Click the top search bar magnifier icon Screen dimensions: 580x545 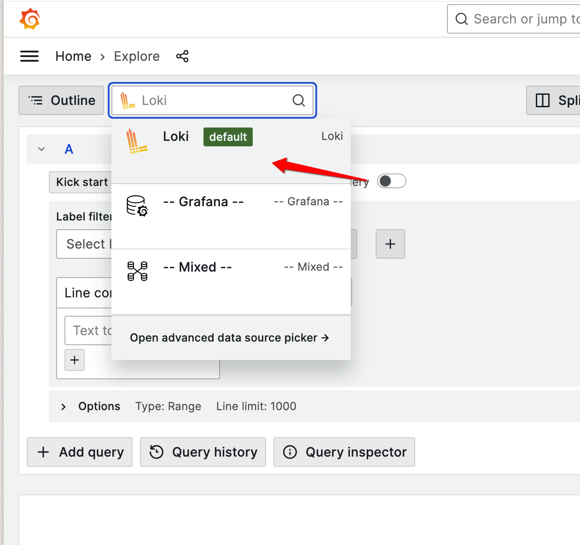pos(462,19)
